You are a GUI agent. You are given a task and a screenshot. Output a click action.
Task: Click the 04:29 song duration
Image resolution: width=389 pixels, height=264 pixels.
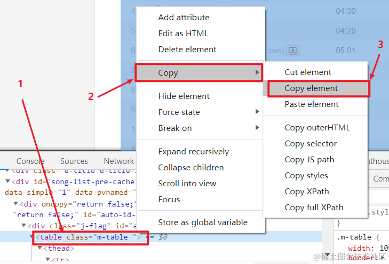tap(346, 31)
